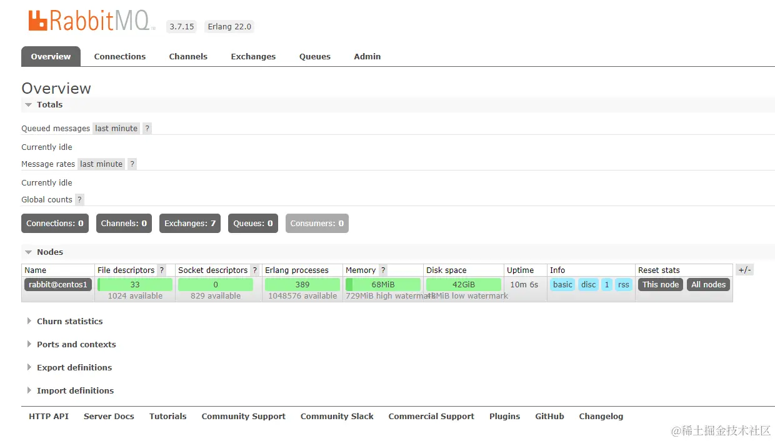Click the rss info tag
This screenshot has width=775, height=441.
click(624, 285)
